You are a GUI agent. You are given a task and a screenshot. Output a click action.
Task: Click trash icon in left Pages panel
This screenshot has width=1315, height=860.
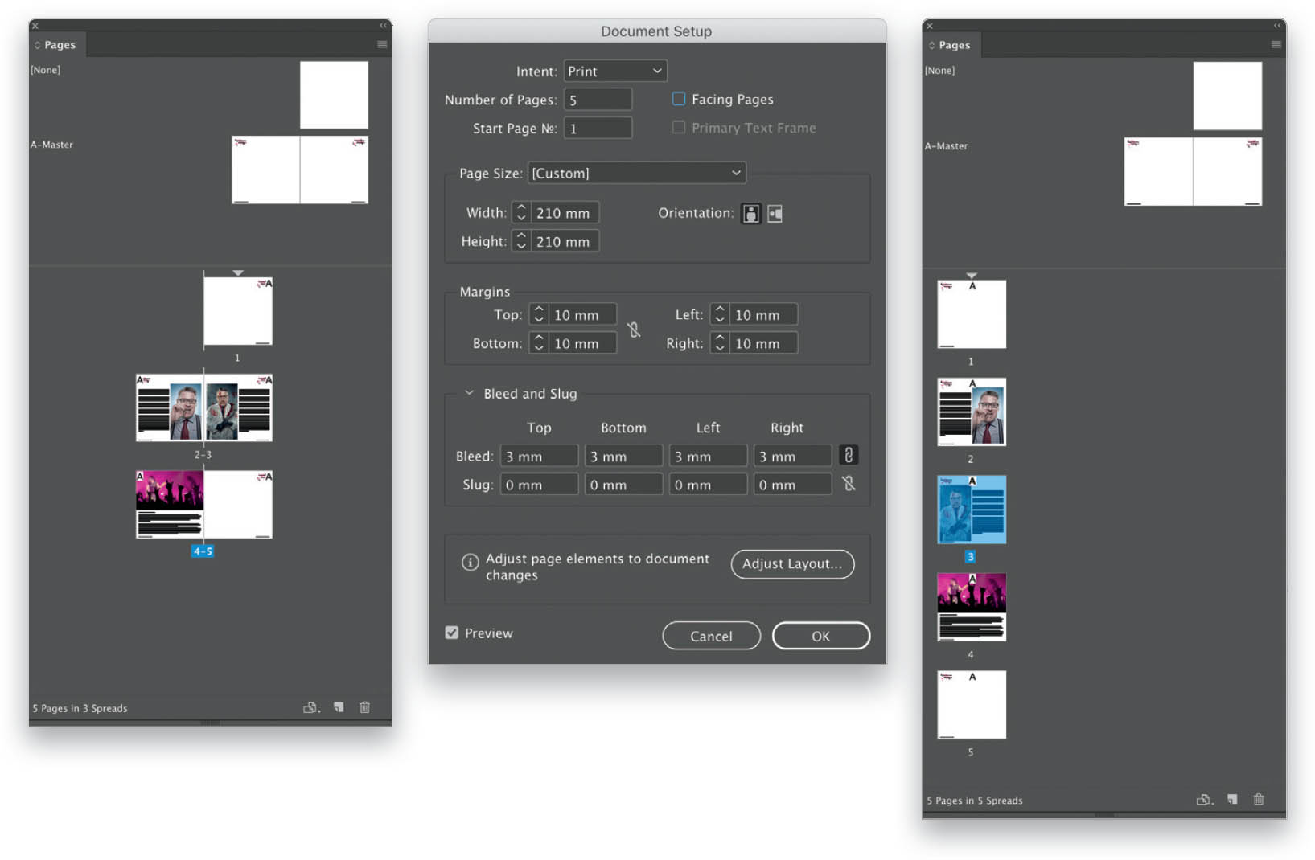[364, 707]
